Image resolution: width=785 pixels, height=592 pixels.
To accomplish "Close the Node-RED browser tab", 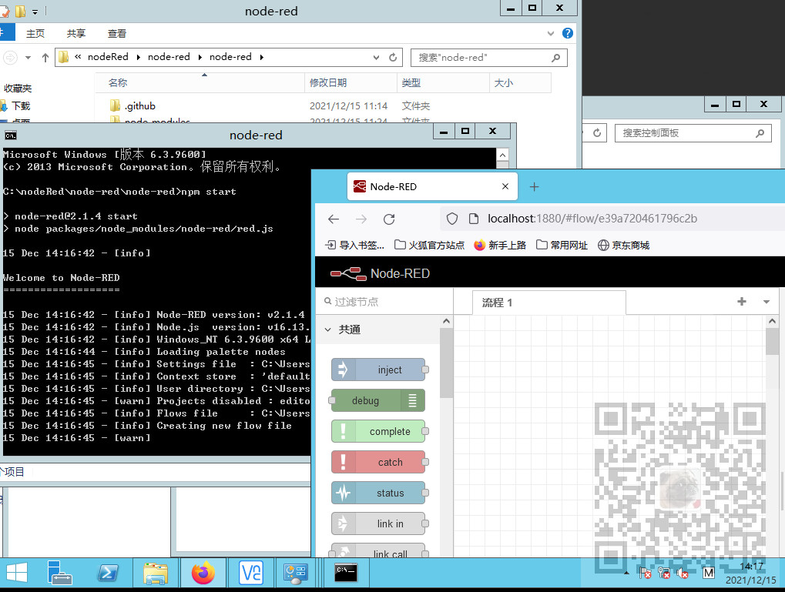I will [505, 186].
